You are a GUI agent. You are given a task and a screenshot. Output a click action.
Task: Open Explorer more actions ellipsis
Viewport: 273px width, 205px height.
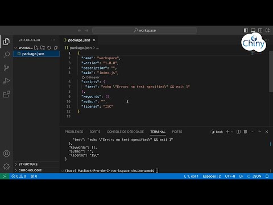[x=53, y=40]
